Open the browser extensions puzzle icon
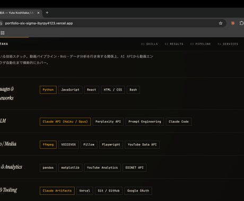244x201 pixels. 241,23
